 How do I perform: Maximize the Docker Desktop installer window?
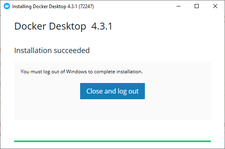[x=197, y=6]
